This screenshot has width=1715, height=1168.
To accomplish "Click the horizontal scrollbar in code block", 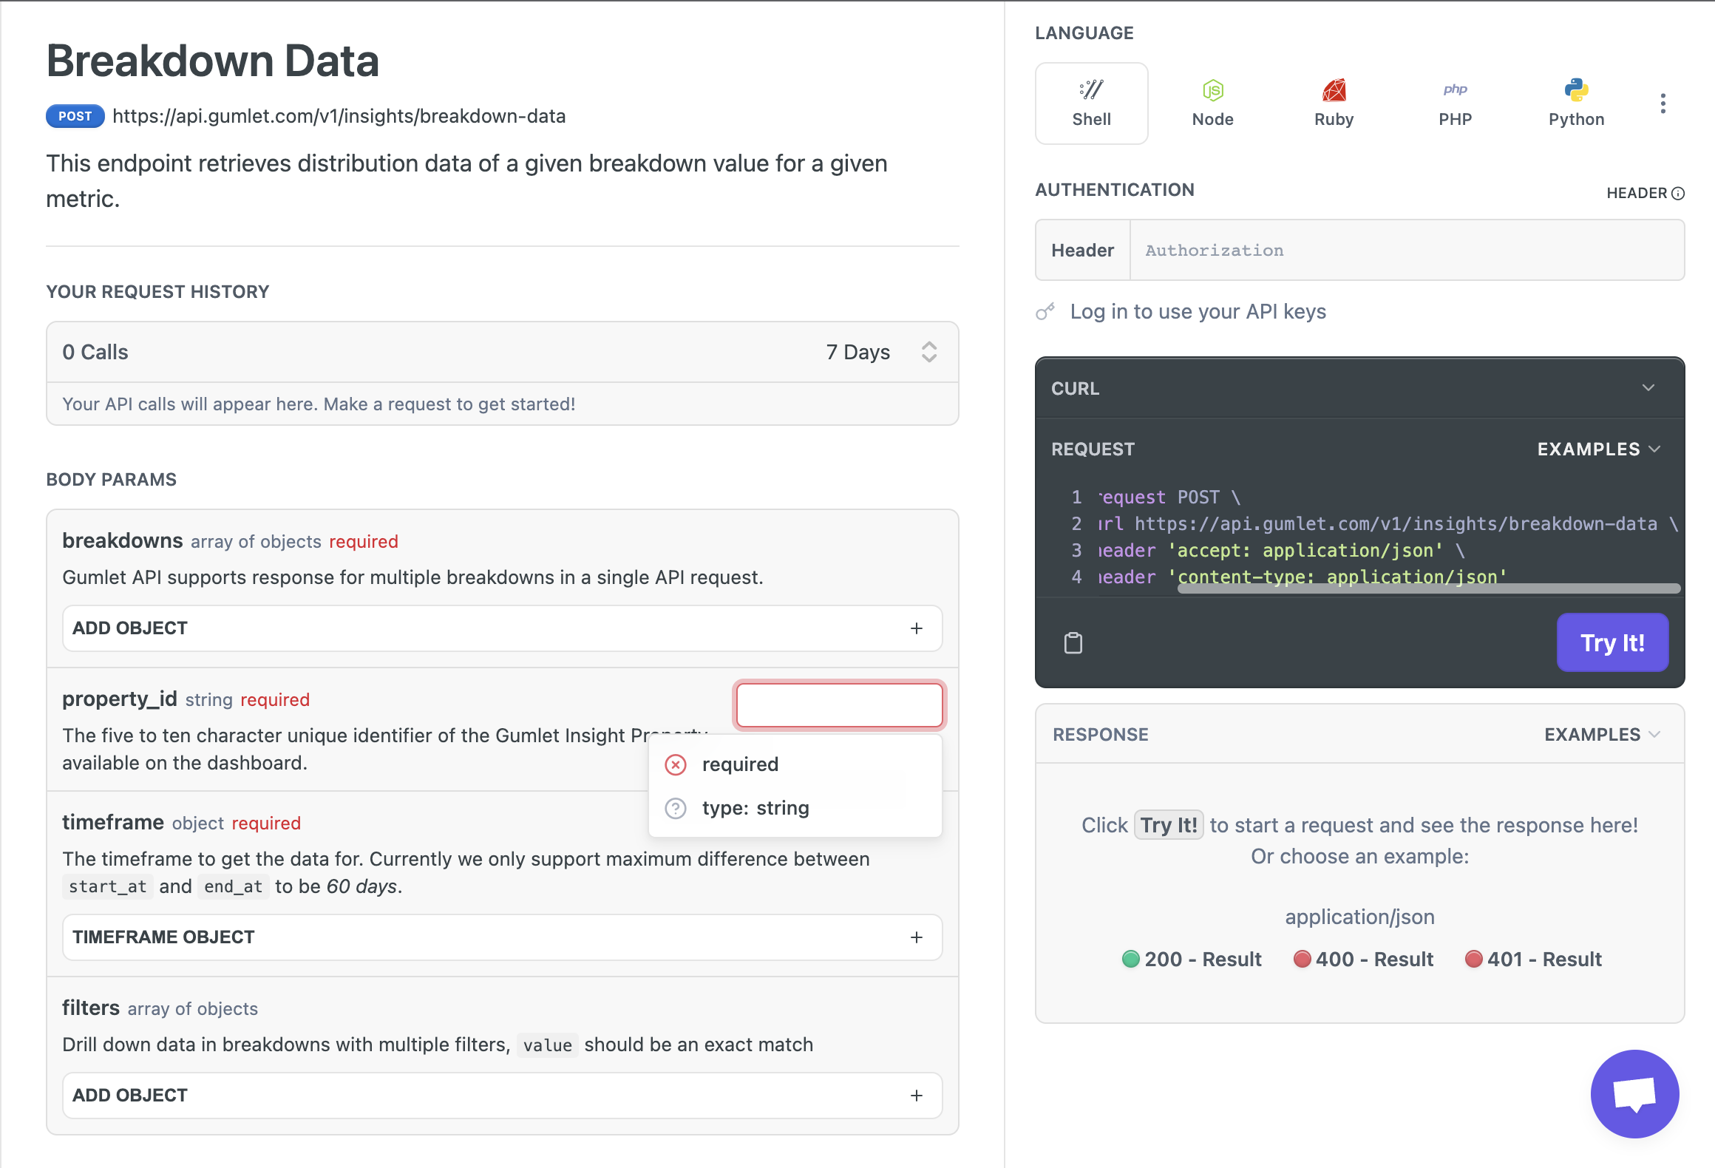I will click(1429, 588).
